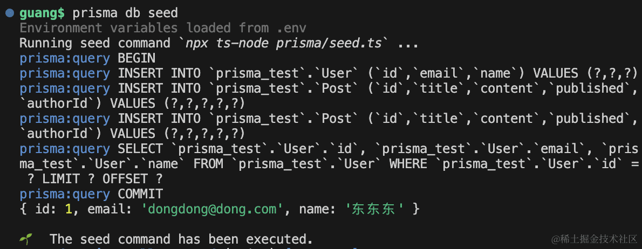Click the 'LIMIT ? OFFSET ?' text

point(103,179)
